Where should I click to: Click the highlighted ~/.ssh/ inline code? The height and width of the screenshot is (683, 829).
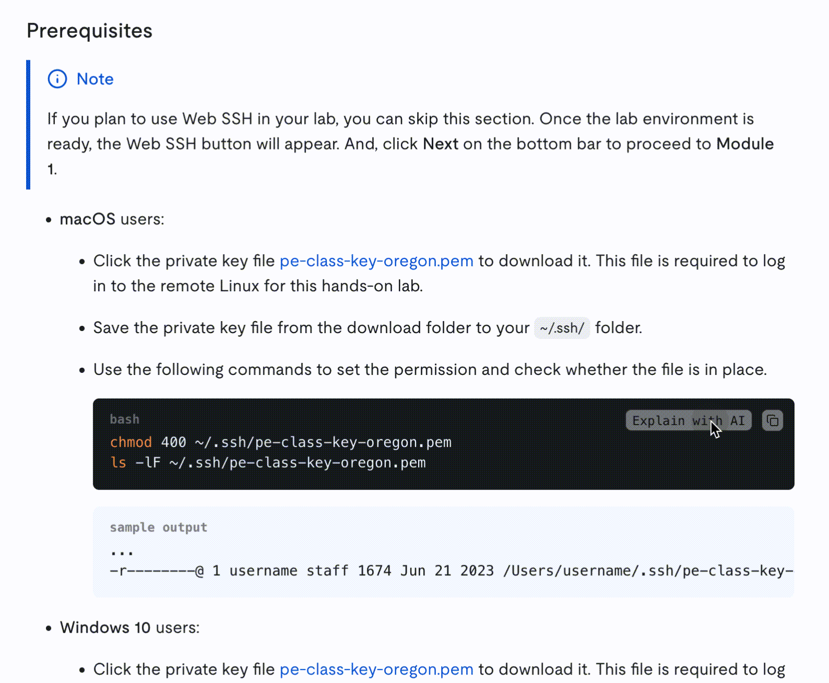pos(562,328)
